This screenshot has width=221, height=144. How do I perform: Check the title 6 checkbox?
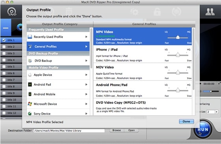click(4, 73)
